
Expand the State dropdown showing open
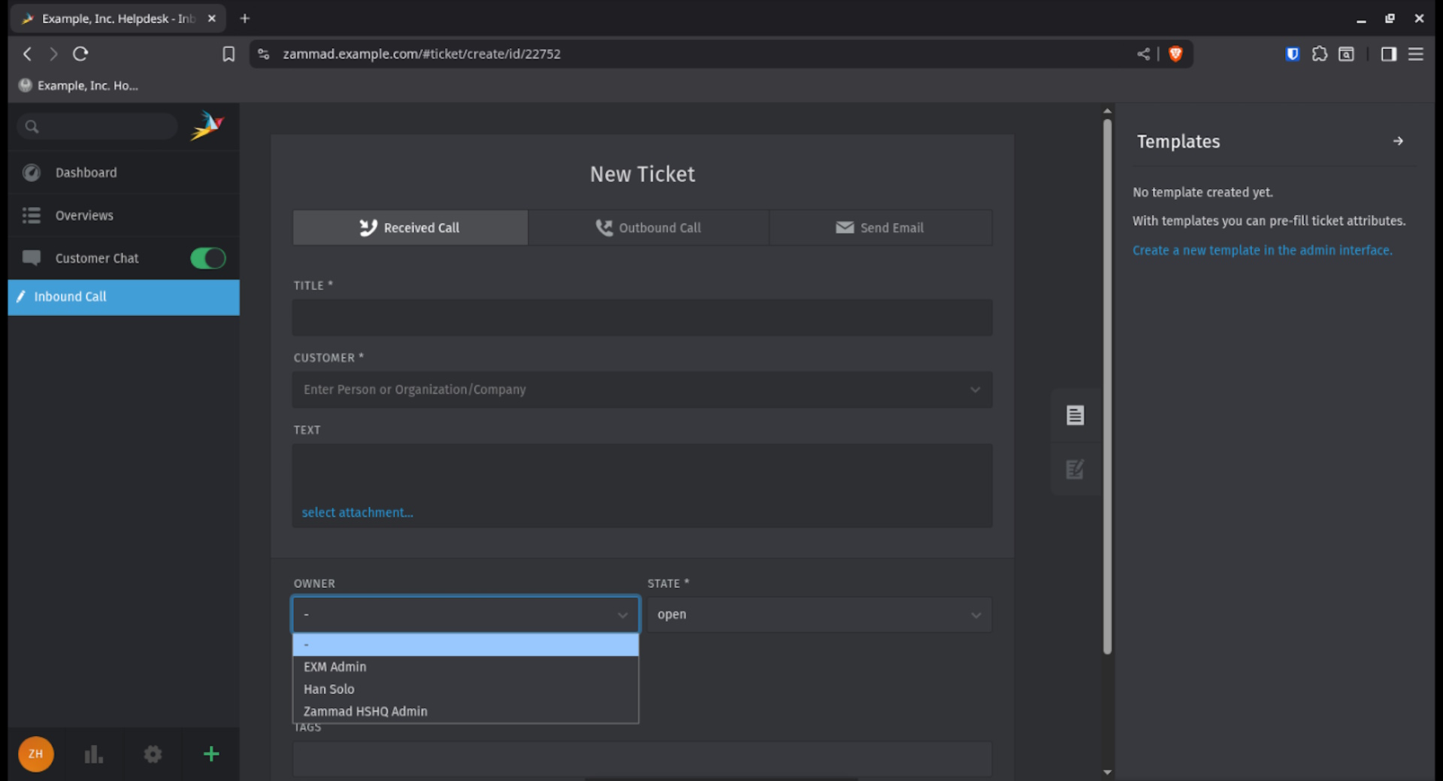click(819, 615)
